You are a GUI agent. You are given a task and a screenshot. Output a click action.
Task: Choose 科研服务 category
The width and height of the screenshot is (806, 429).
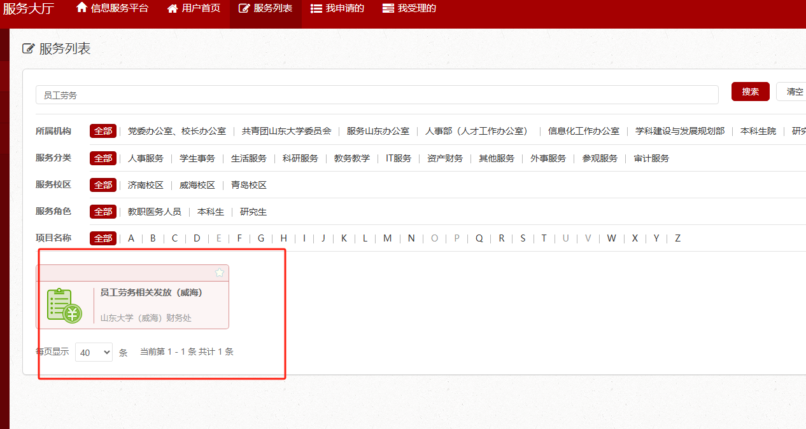[300, 158]
